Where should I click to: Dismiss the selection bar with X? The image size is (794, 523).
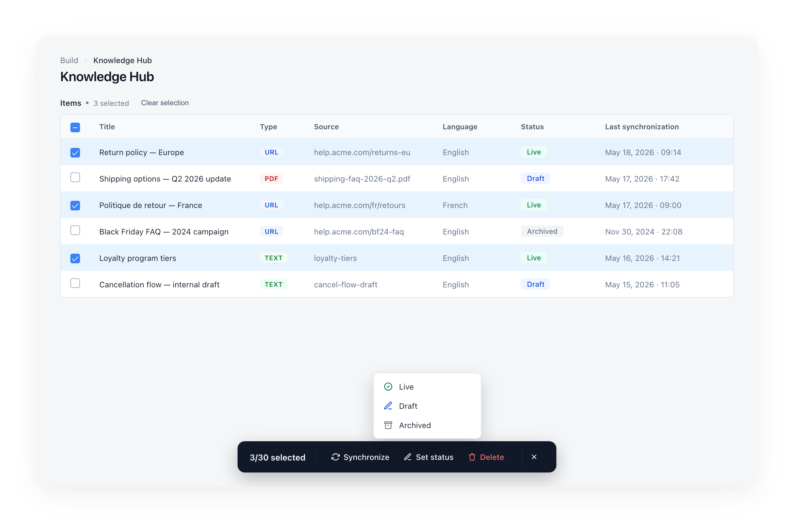click(534, 457)
